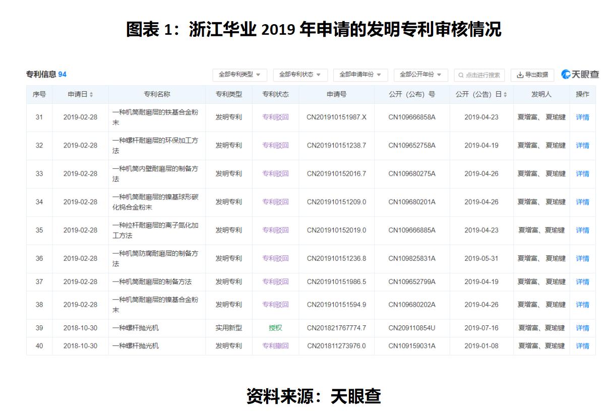Click the 专利驳回 status in row 32
This screenshot has height=420, width=606.
275,145
